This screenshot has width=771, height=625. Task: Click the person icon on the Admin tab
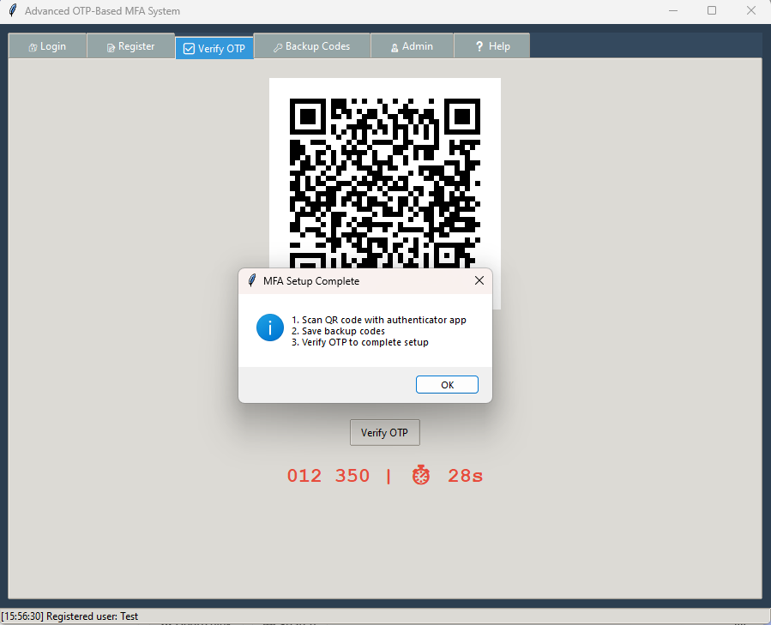[395, 47]
